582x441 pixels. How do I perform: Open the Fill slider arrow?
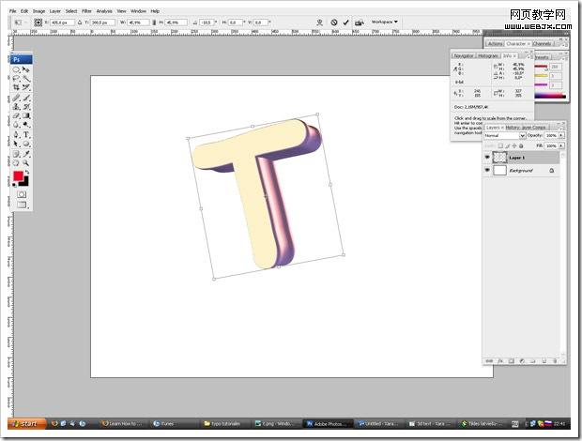(x=561, y=145)
